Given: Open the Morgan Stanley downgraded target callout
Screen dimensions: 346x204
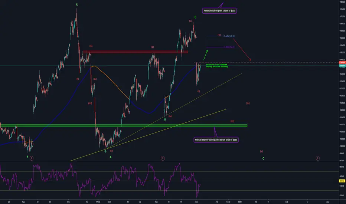Looking at the screenshot, I should click(x=216, y=140).
